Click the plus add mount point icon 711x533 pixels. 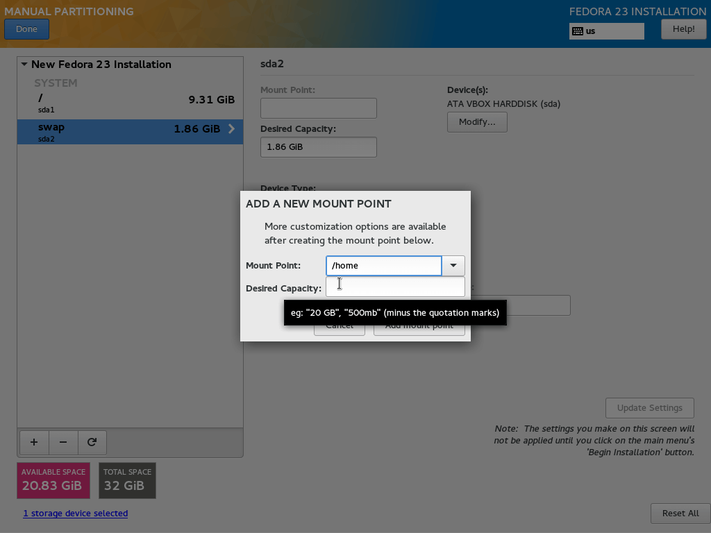pyautogui.click(x=34, y=442)
